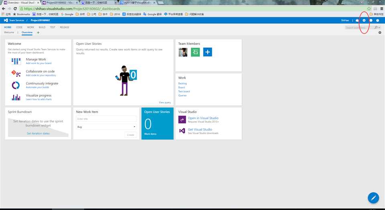Open the Google translate bookmark

pos(152,14)
